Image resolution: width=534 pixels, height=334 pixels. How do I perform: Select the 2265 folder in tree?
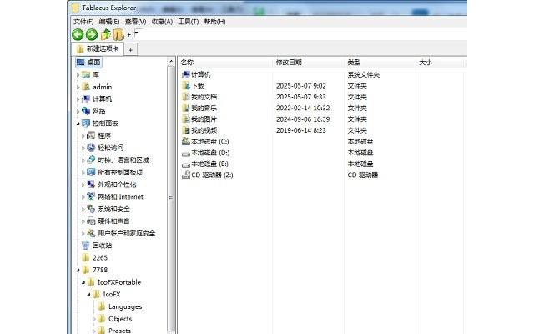pos(95,258)
